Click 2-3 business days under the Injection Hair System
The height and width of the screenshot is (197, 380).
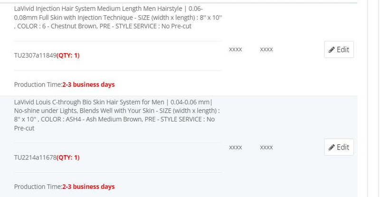click(x=88, y=84)
